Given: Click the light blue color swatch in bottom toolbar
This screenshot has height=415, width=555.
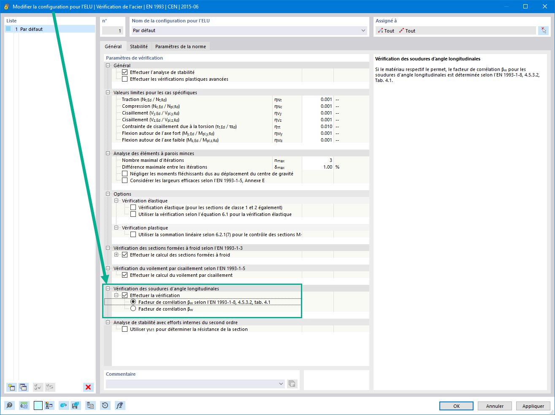Looking at the screenshot, I should pyautogui.click(x=38, y=406).
